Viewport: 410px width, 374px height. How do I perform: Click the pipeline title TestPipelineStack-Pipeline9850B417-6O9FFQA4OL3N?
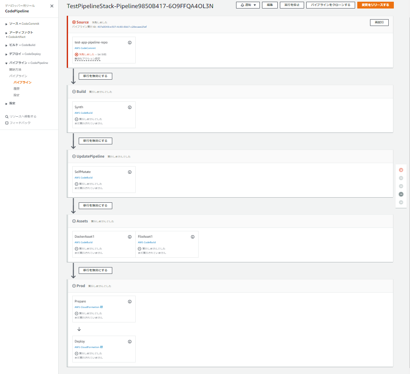[x=140, y=6]
